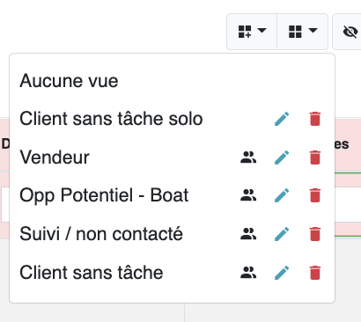Choose the Opp Potentiel - Boat view
This screenshot has width=361, height=322.
104,195
